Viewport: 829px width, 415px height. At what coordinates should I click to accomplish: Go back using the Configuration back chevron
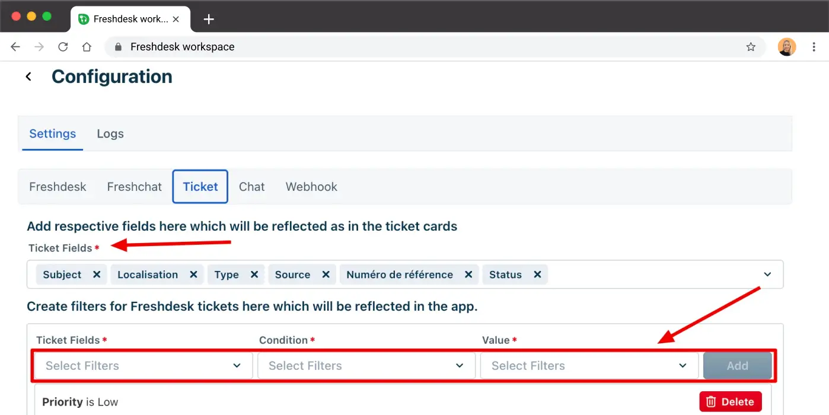point(28,77)
